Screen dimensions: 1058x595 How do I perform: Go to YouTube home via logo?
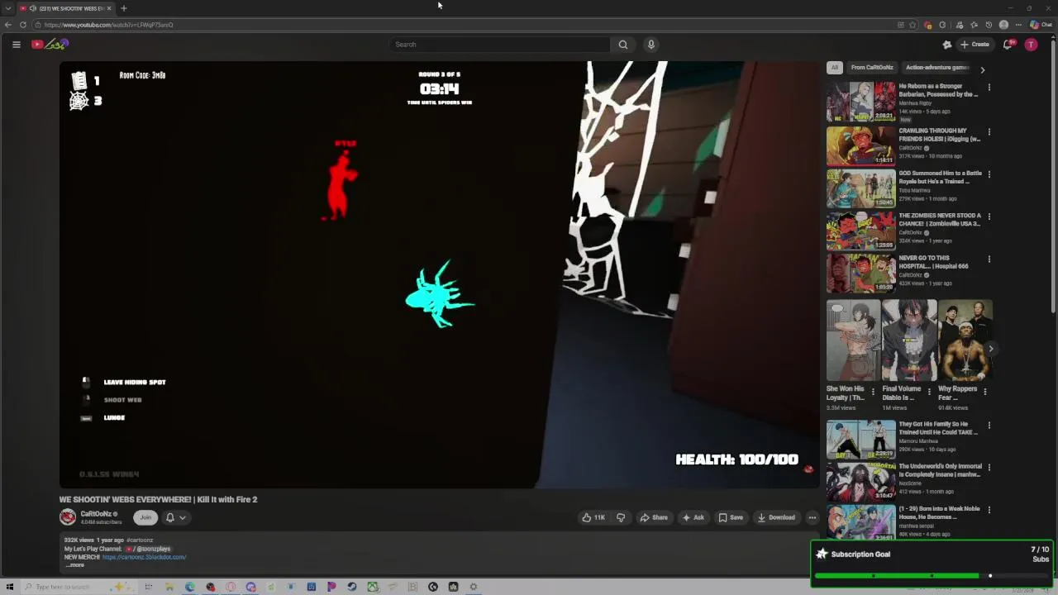click(50, 45)
